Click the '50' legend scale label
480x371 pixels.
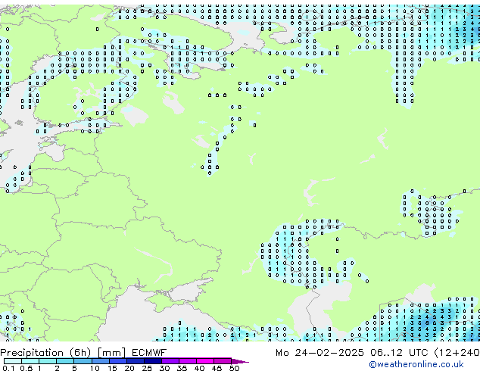(234, 368)
